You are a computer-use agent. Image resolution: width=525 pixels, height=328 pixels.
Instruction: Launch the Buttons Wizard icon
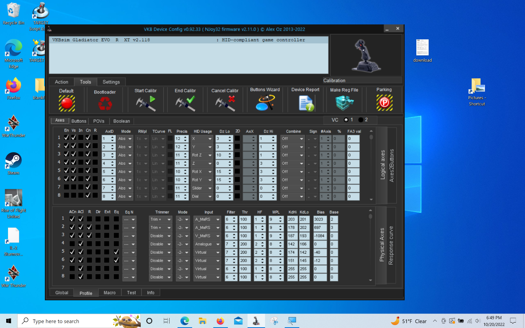265,103
